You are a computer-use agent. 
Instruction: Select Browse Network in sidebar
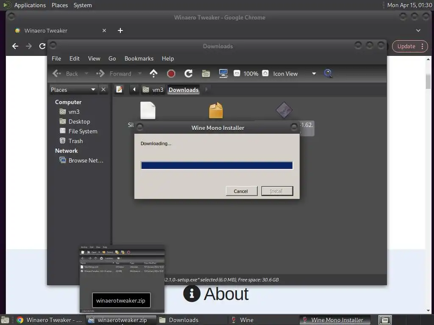point(86,160)
